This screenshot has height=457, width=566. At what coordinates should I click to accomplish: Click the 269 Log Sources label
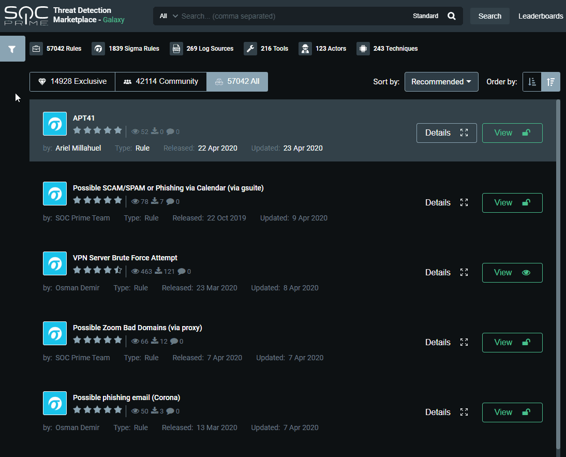pyautogui.click(x=210, y=49)
